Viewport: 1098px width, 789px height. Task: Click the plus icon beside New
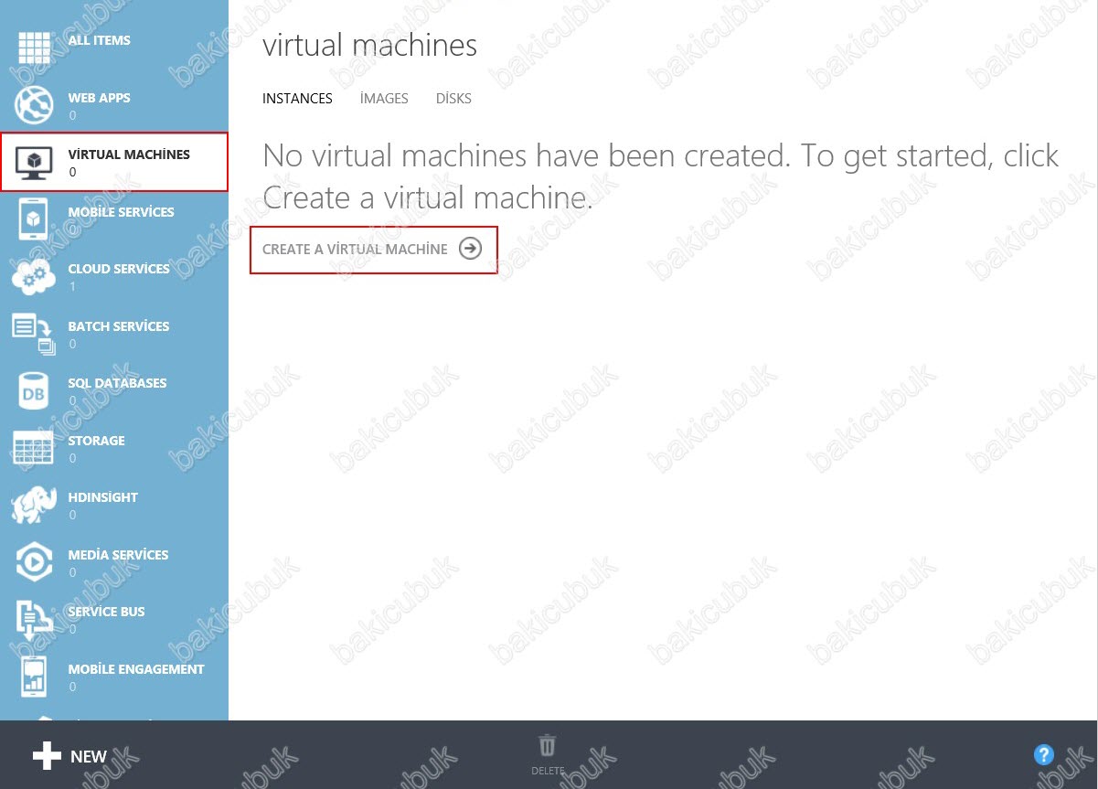tap(47, 755)
